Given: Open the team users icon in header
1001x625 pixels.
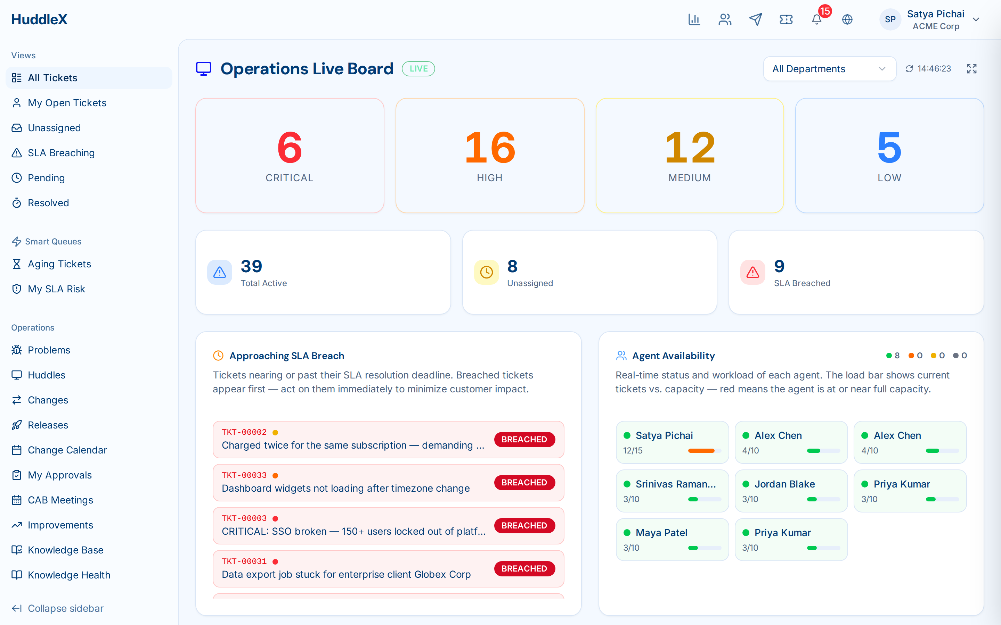Looking at the screenshot, I should coord(725,19).
